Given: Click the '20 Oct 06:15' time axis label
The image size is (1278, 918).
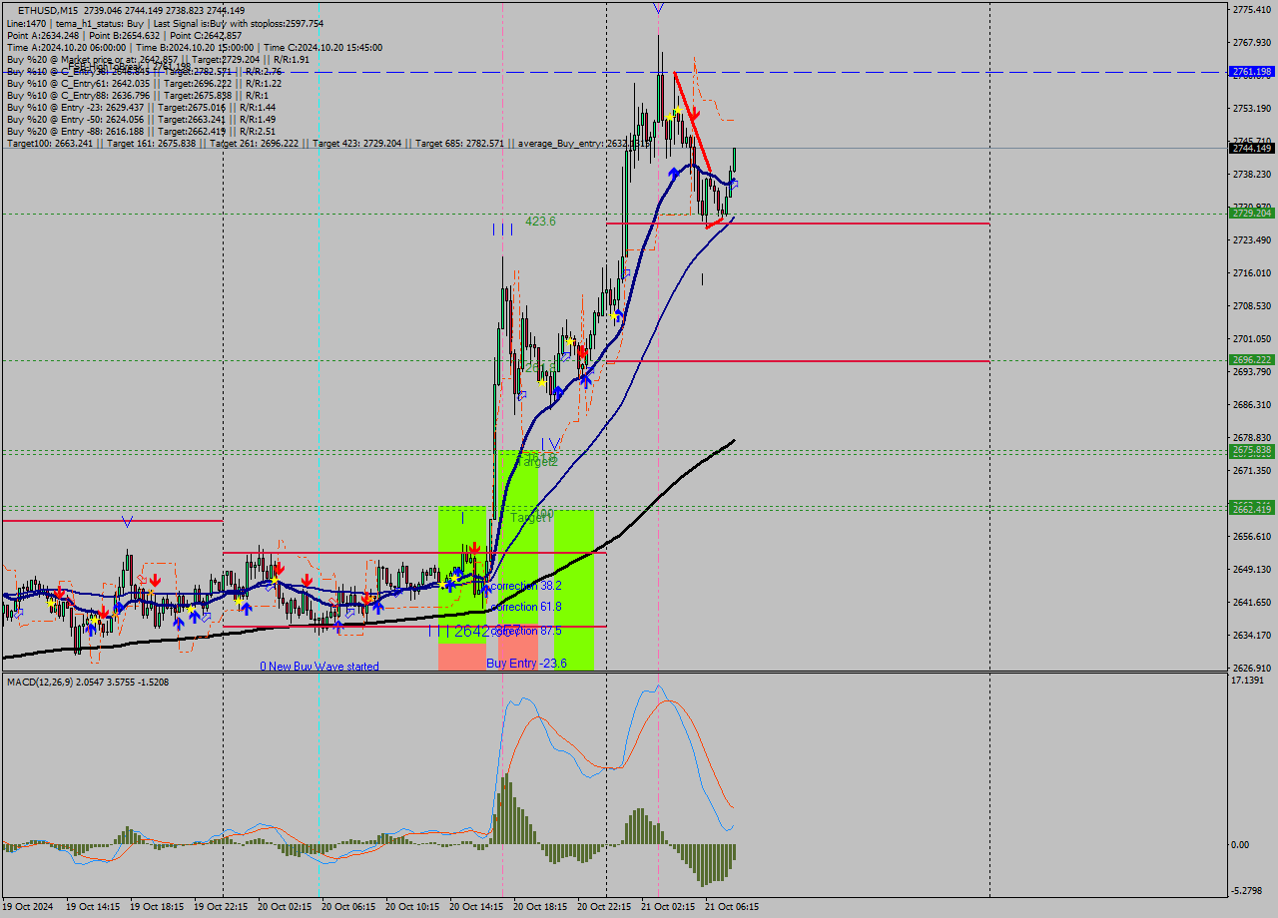Looking at the screenshot, I should (x=348, y=907).
